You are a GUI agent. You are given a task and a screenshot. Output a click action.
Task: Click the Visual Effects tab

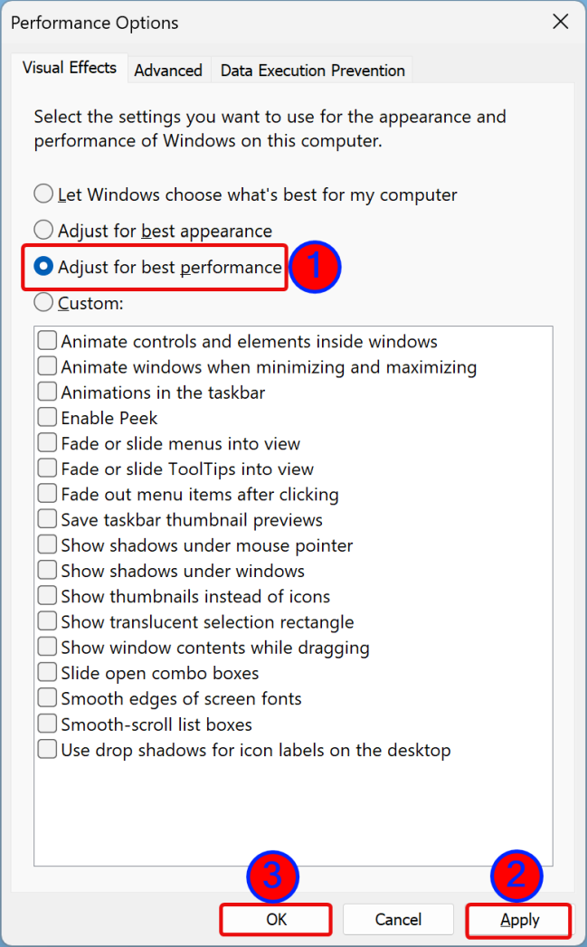point(70,68)
